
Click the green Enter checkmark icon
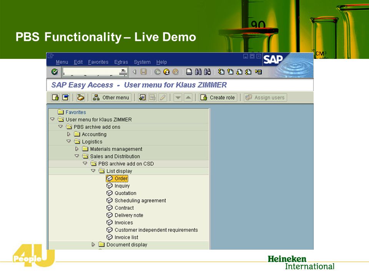55,72
